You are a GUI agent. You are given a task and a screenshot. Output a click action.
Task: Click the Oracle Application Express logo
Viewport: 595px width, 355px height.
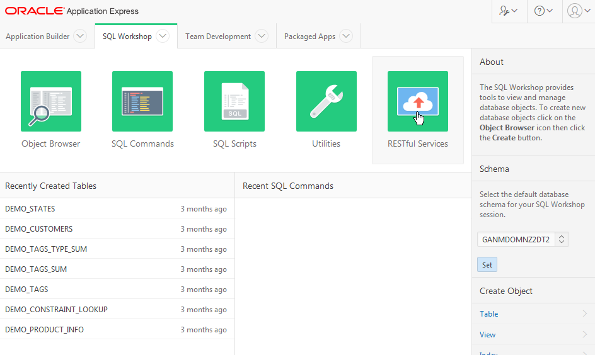point(72,11)
